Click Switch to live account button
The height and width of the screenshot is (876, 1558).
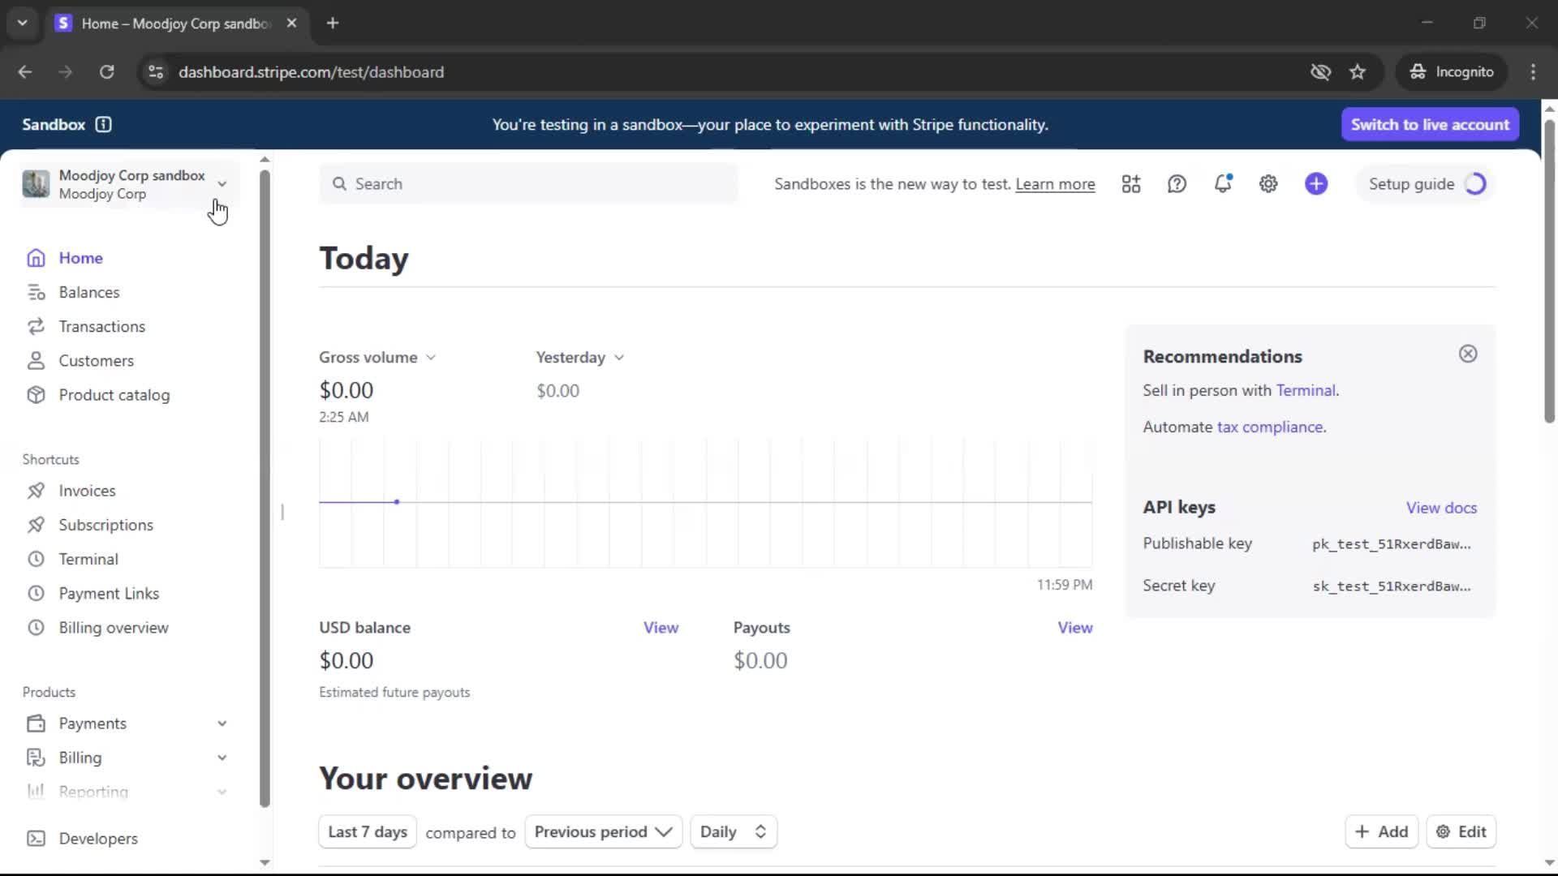(1430, 124)
